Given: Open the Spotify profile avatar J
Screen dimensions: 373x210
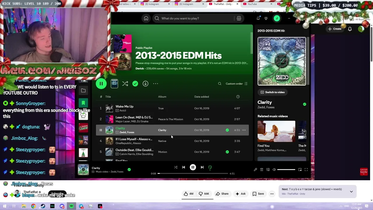Looking at the screenshot, I should pos(277,18).
